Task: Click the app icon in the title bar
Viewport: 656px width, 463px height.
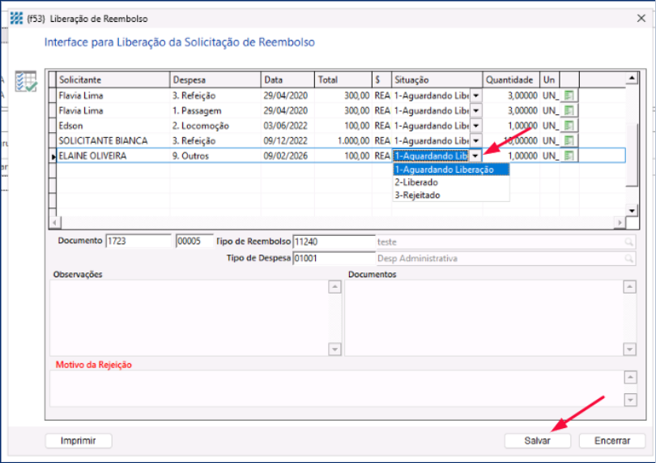Action: click(x=16, y=18)
